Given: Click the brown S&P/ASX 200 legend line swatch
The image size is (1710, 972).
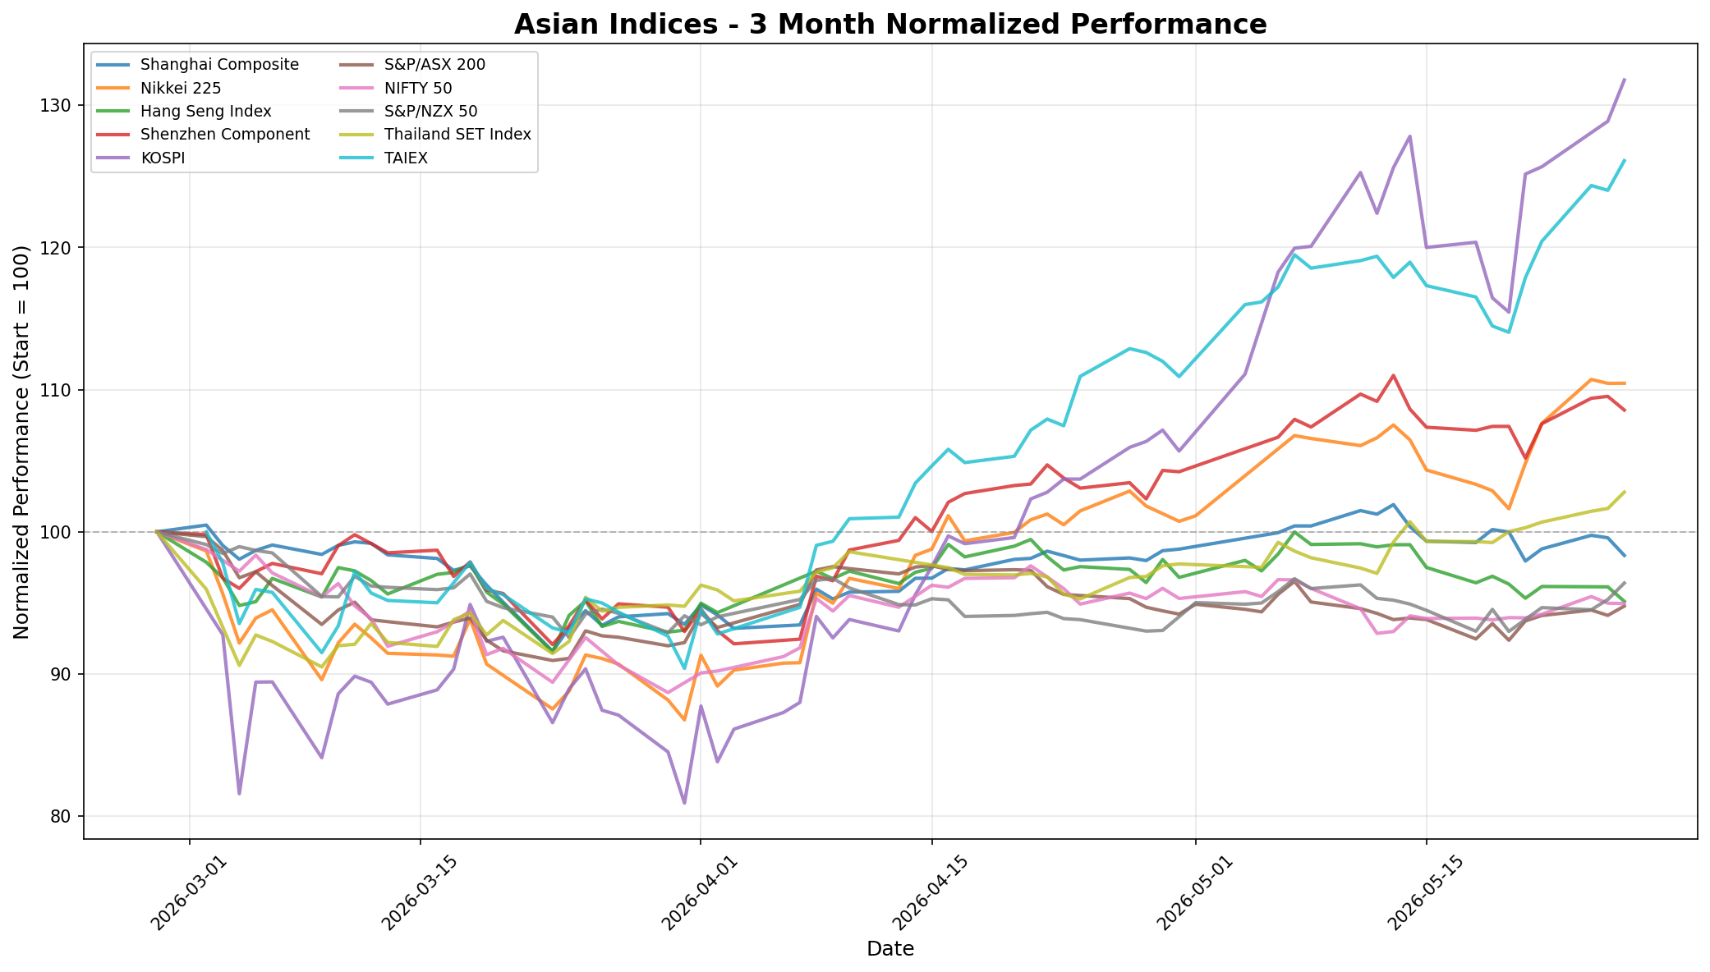Looking at the screenshot, I should 354,64.
